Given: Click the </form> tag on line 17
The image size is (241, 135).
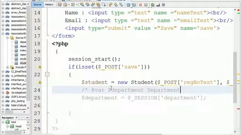Looking at the screenshot, I should click(x=63, y=36).
